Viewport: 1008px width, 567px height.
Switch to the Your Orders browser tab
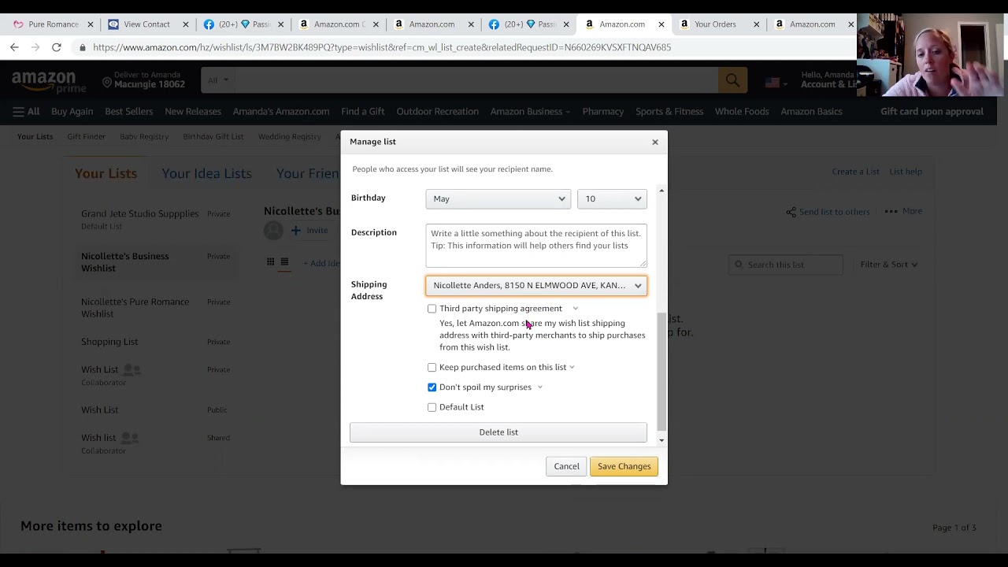point(715,24)
